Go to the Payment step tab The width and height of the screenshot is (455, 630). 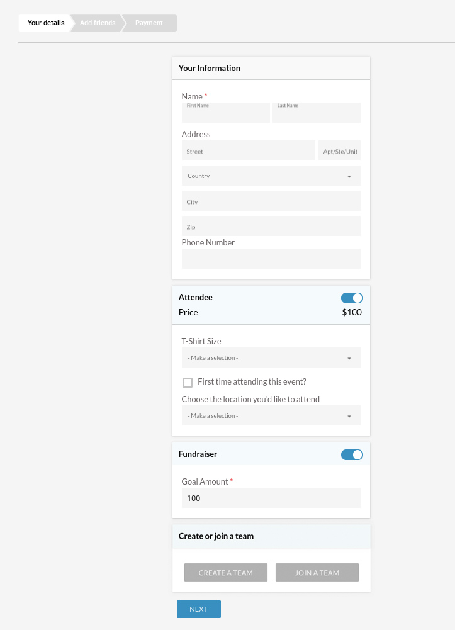[x=149, y=23]
